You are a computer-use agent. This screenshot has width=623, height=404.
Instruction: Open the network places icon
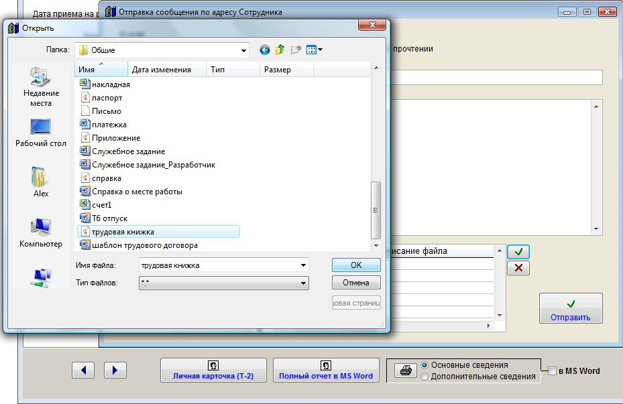point(41,278)
